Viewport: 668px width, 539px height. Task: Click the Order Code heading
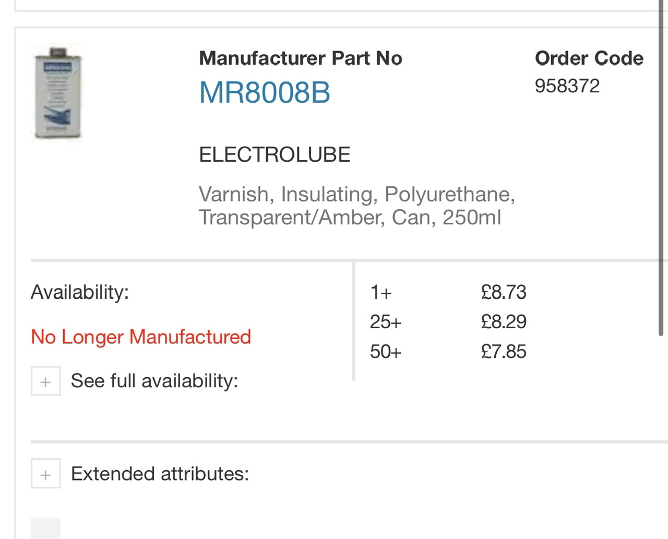589,58
